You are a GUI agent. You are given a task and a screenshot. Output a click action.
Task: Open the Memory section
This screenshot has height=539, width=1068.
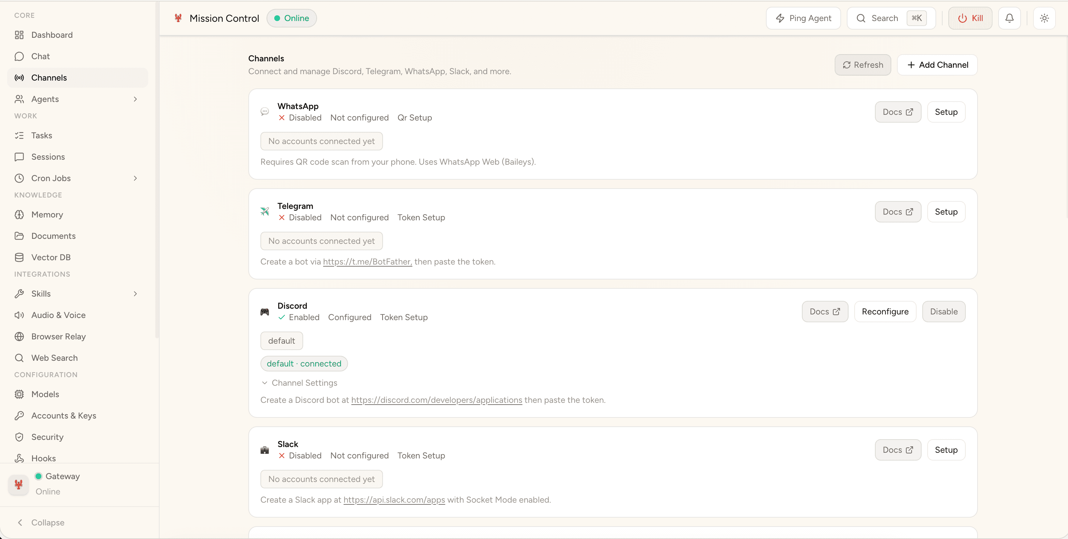point(48,215)
